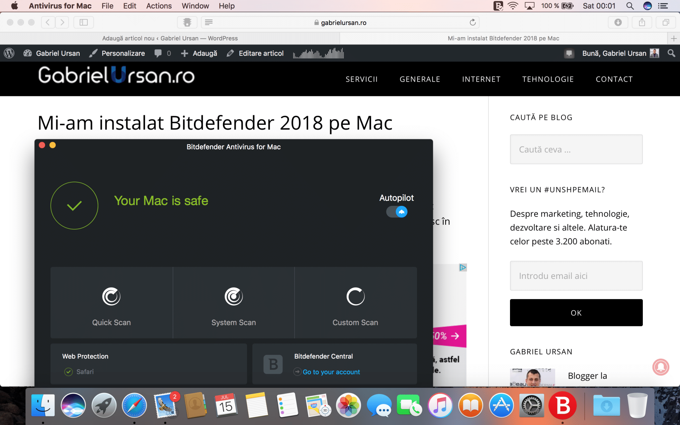The width and height of the screenshot is (680, 425).
Task: Show the Safari sidebar
Action: pos(84,22)
